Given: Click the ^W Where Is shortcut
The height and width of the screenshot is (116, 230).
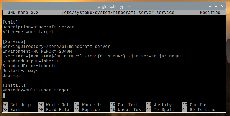Looking at the screenshot, I should [x=88, y=105].
